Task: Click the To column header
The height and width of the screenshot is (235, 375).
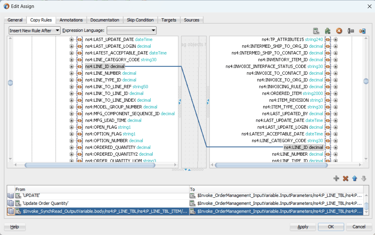Action: click(x=276, y=189)
